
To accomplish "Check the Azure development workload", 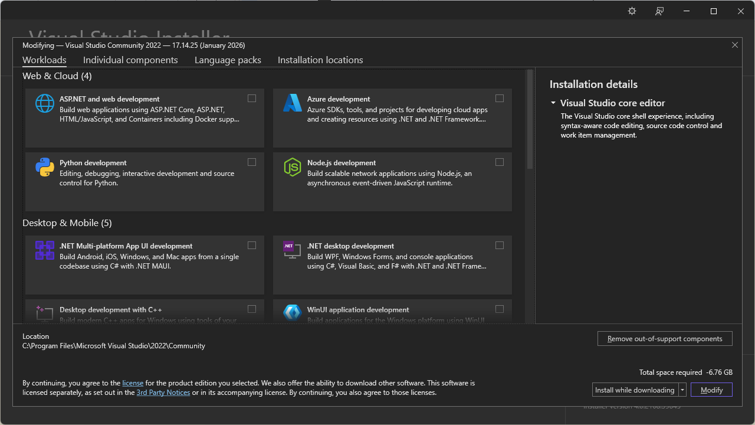I will coord(500,99).
